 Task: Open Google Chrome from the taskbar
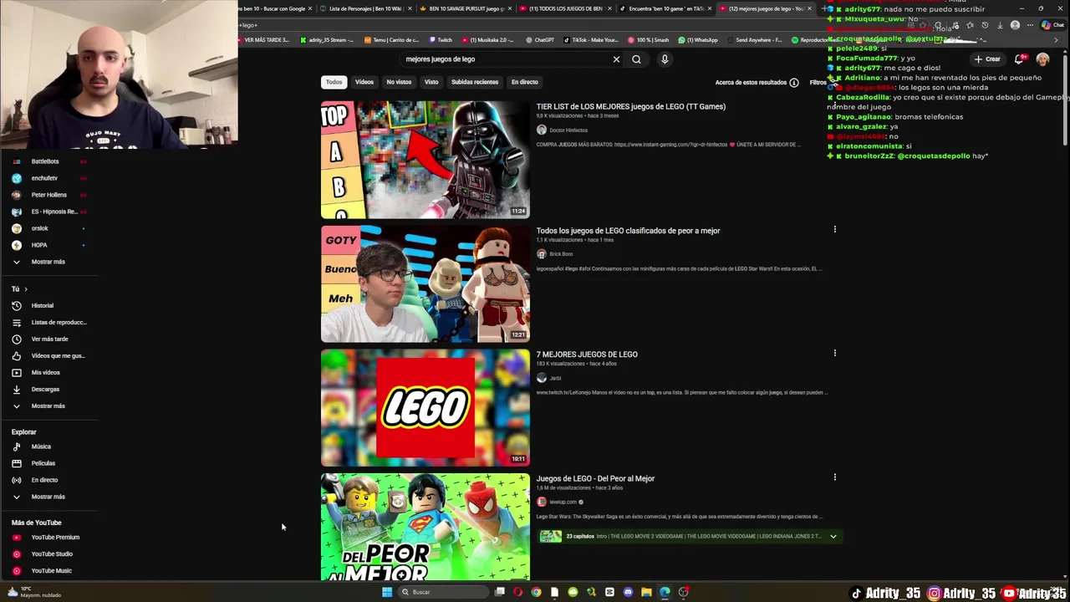pos(536,592)
